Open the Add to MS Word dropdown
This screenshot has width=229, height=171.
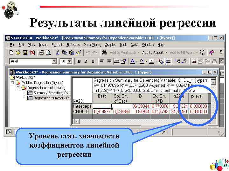tap(197, 53)
